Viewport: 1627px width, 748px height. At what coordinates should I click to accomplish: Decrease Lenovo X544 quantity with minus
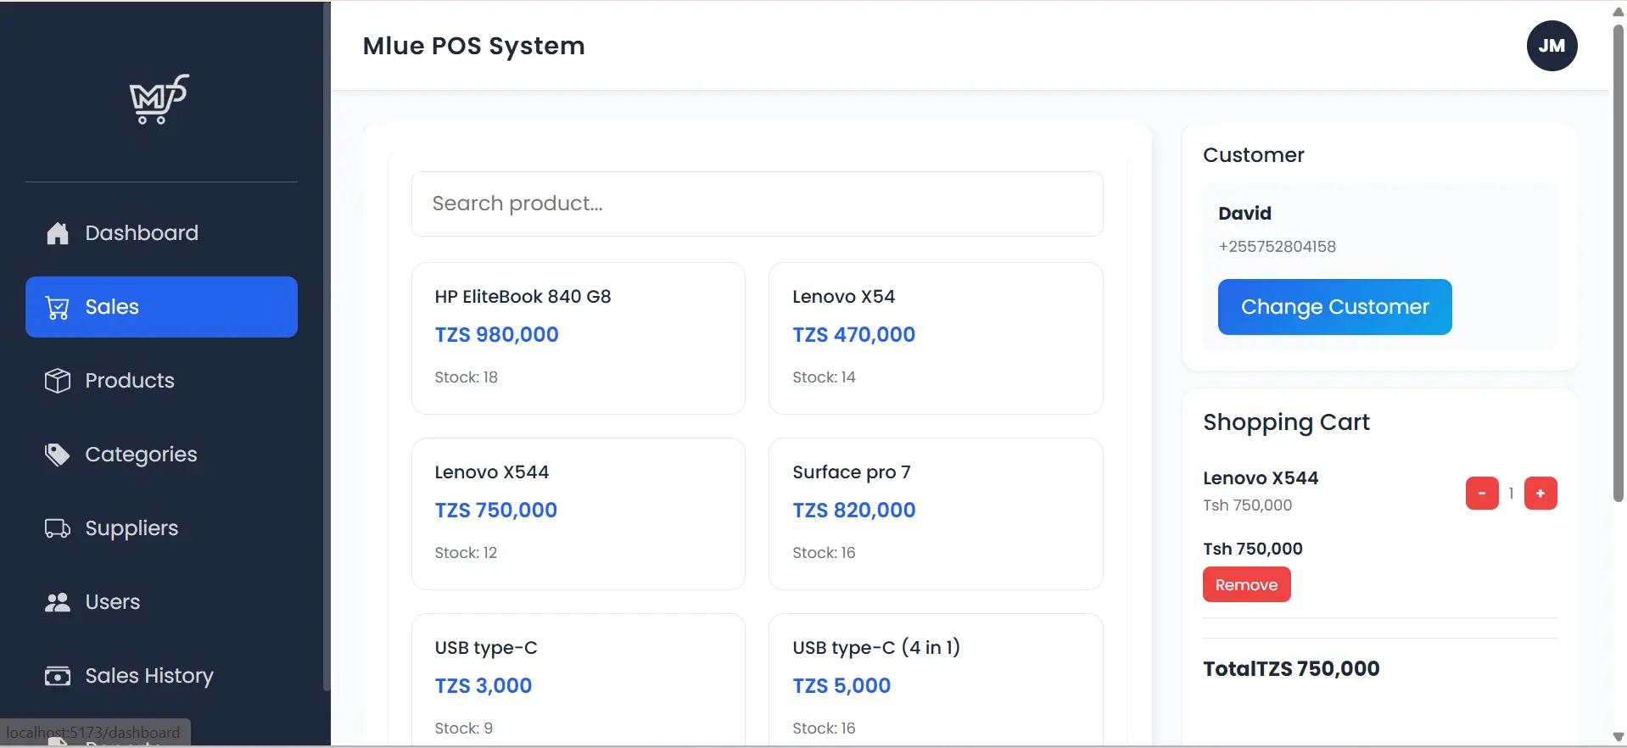pos(1482,494)
